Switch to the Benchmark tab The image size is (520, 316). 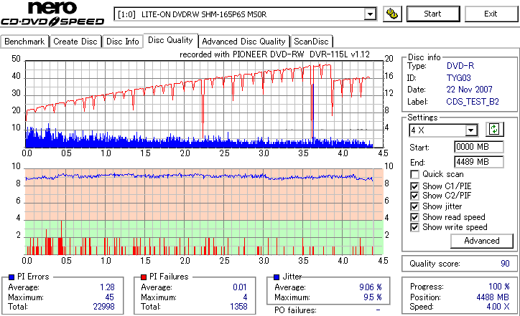click(24, 42)
